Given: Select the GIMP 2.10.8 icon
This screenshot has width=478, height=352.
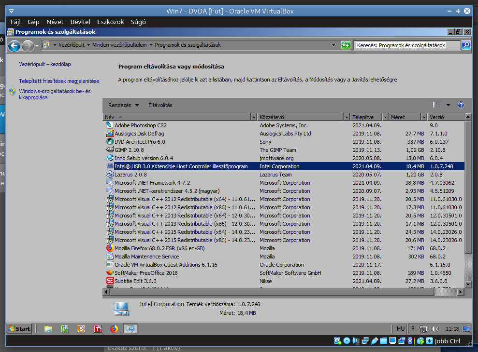Looking at the screenshot, I should [x=110, y=149].
